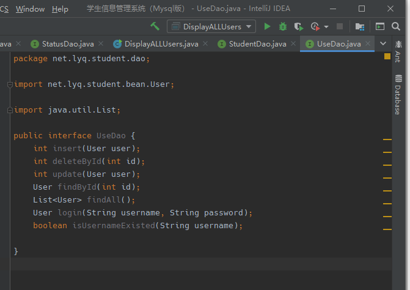The height and width of the screenshot is (290, 410).
Task: Close the DisplayALLUsers.java tab
Action: point(205,43)
